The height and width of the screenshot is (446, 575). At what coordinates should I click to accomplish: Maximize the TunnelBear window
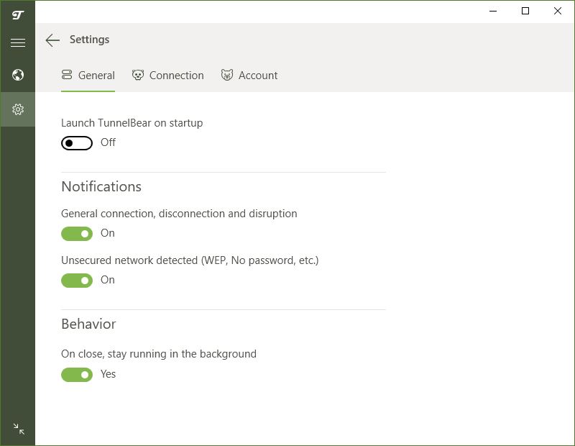point(525,11)
